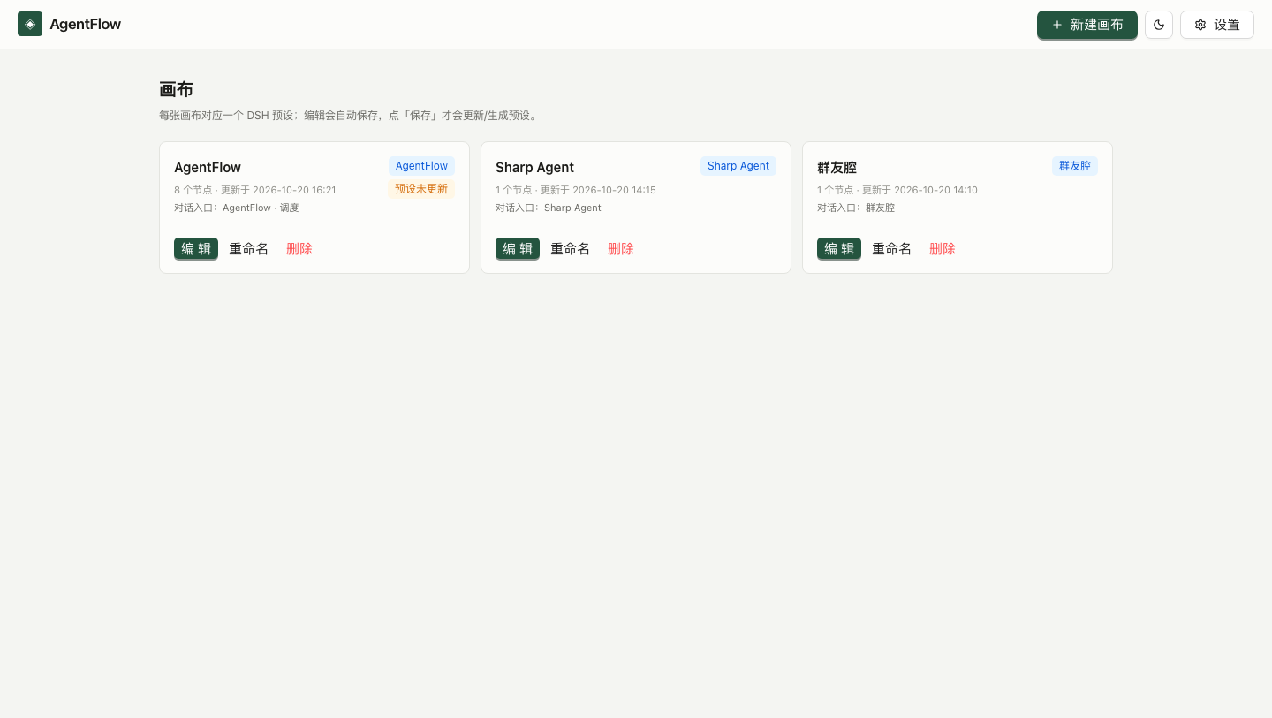Click the 群友腔 card title
The height and width of the screenshot is (718, 1272).
click(x=837, y=168)
